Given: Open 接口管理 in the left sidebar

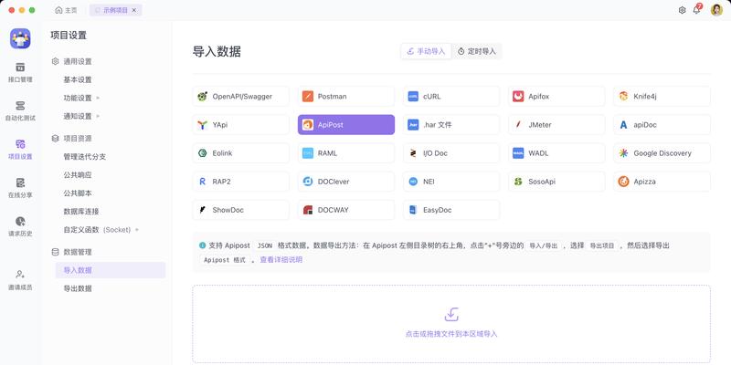Looking at the screenshot, I should point(20,73).
